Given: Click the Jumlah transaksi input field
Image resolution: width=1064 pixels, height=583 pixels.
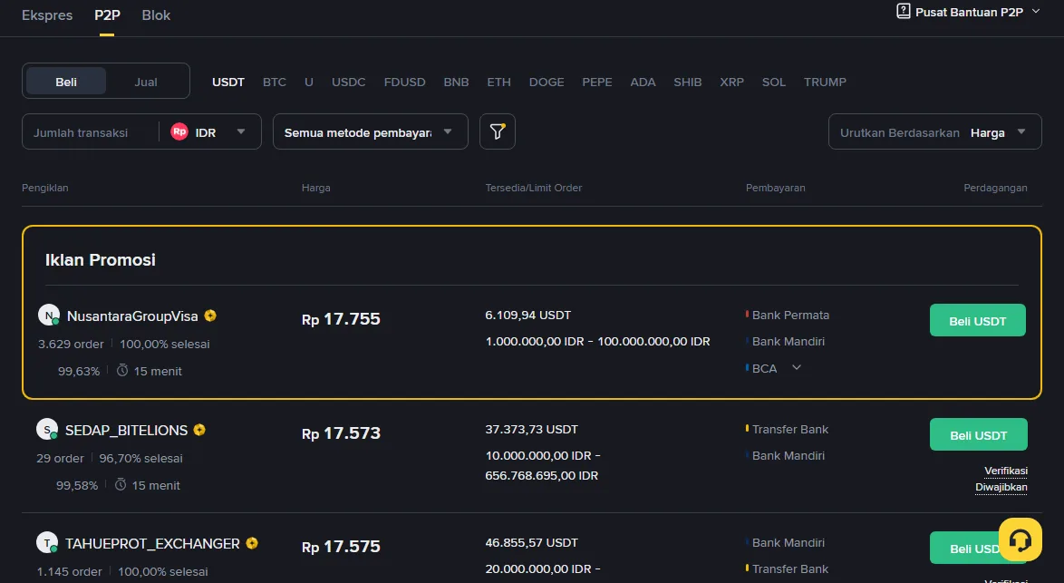Looking at the screenshot, I should pyautogui.click(x=91, y=131).
